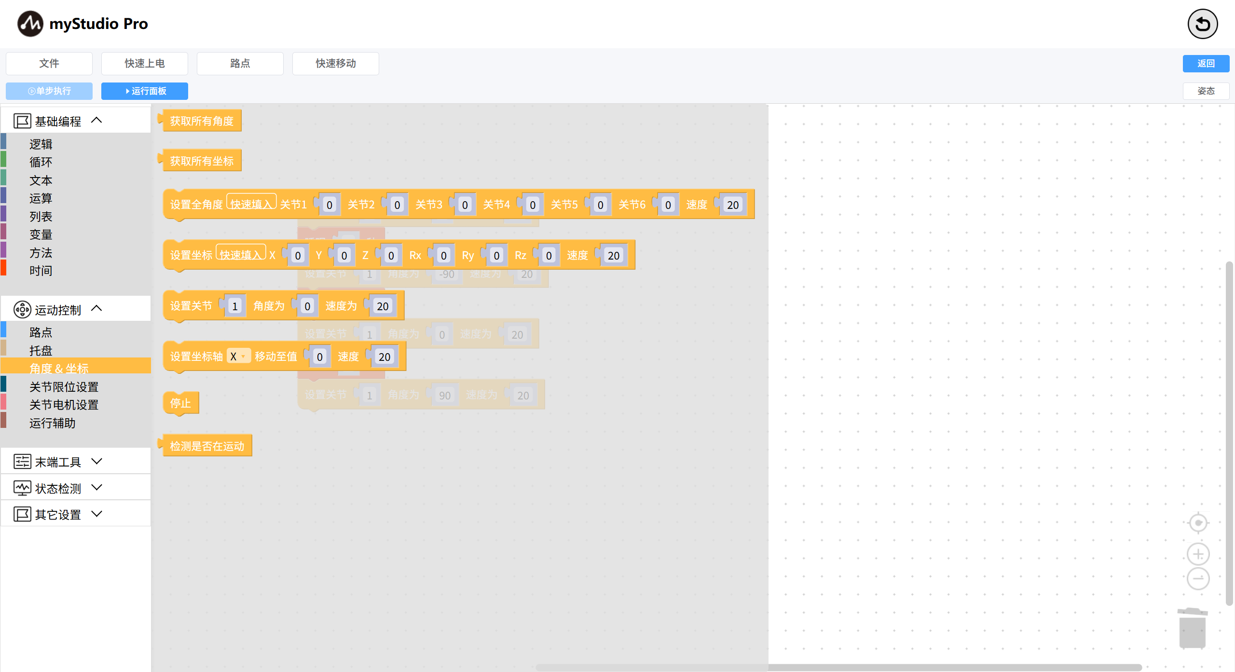Click the 速度 value field in 设置关节 block
This screenshot has height=672, width=1235.
[x=383, y=306]
